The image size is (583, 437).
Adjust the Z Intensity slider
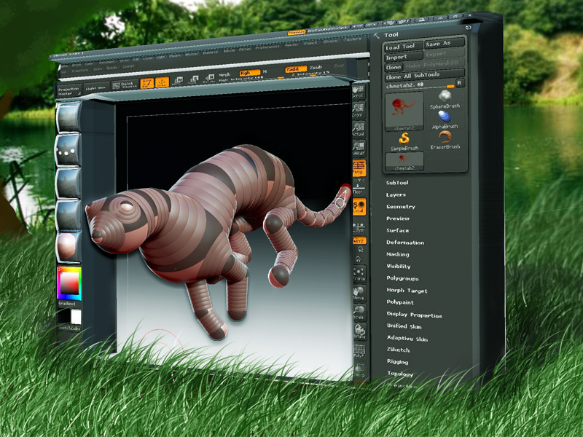click(311, 74)
